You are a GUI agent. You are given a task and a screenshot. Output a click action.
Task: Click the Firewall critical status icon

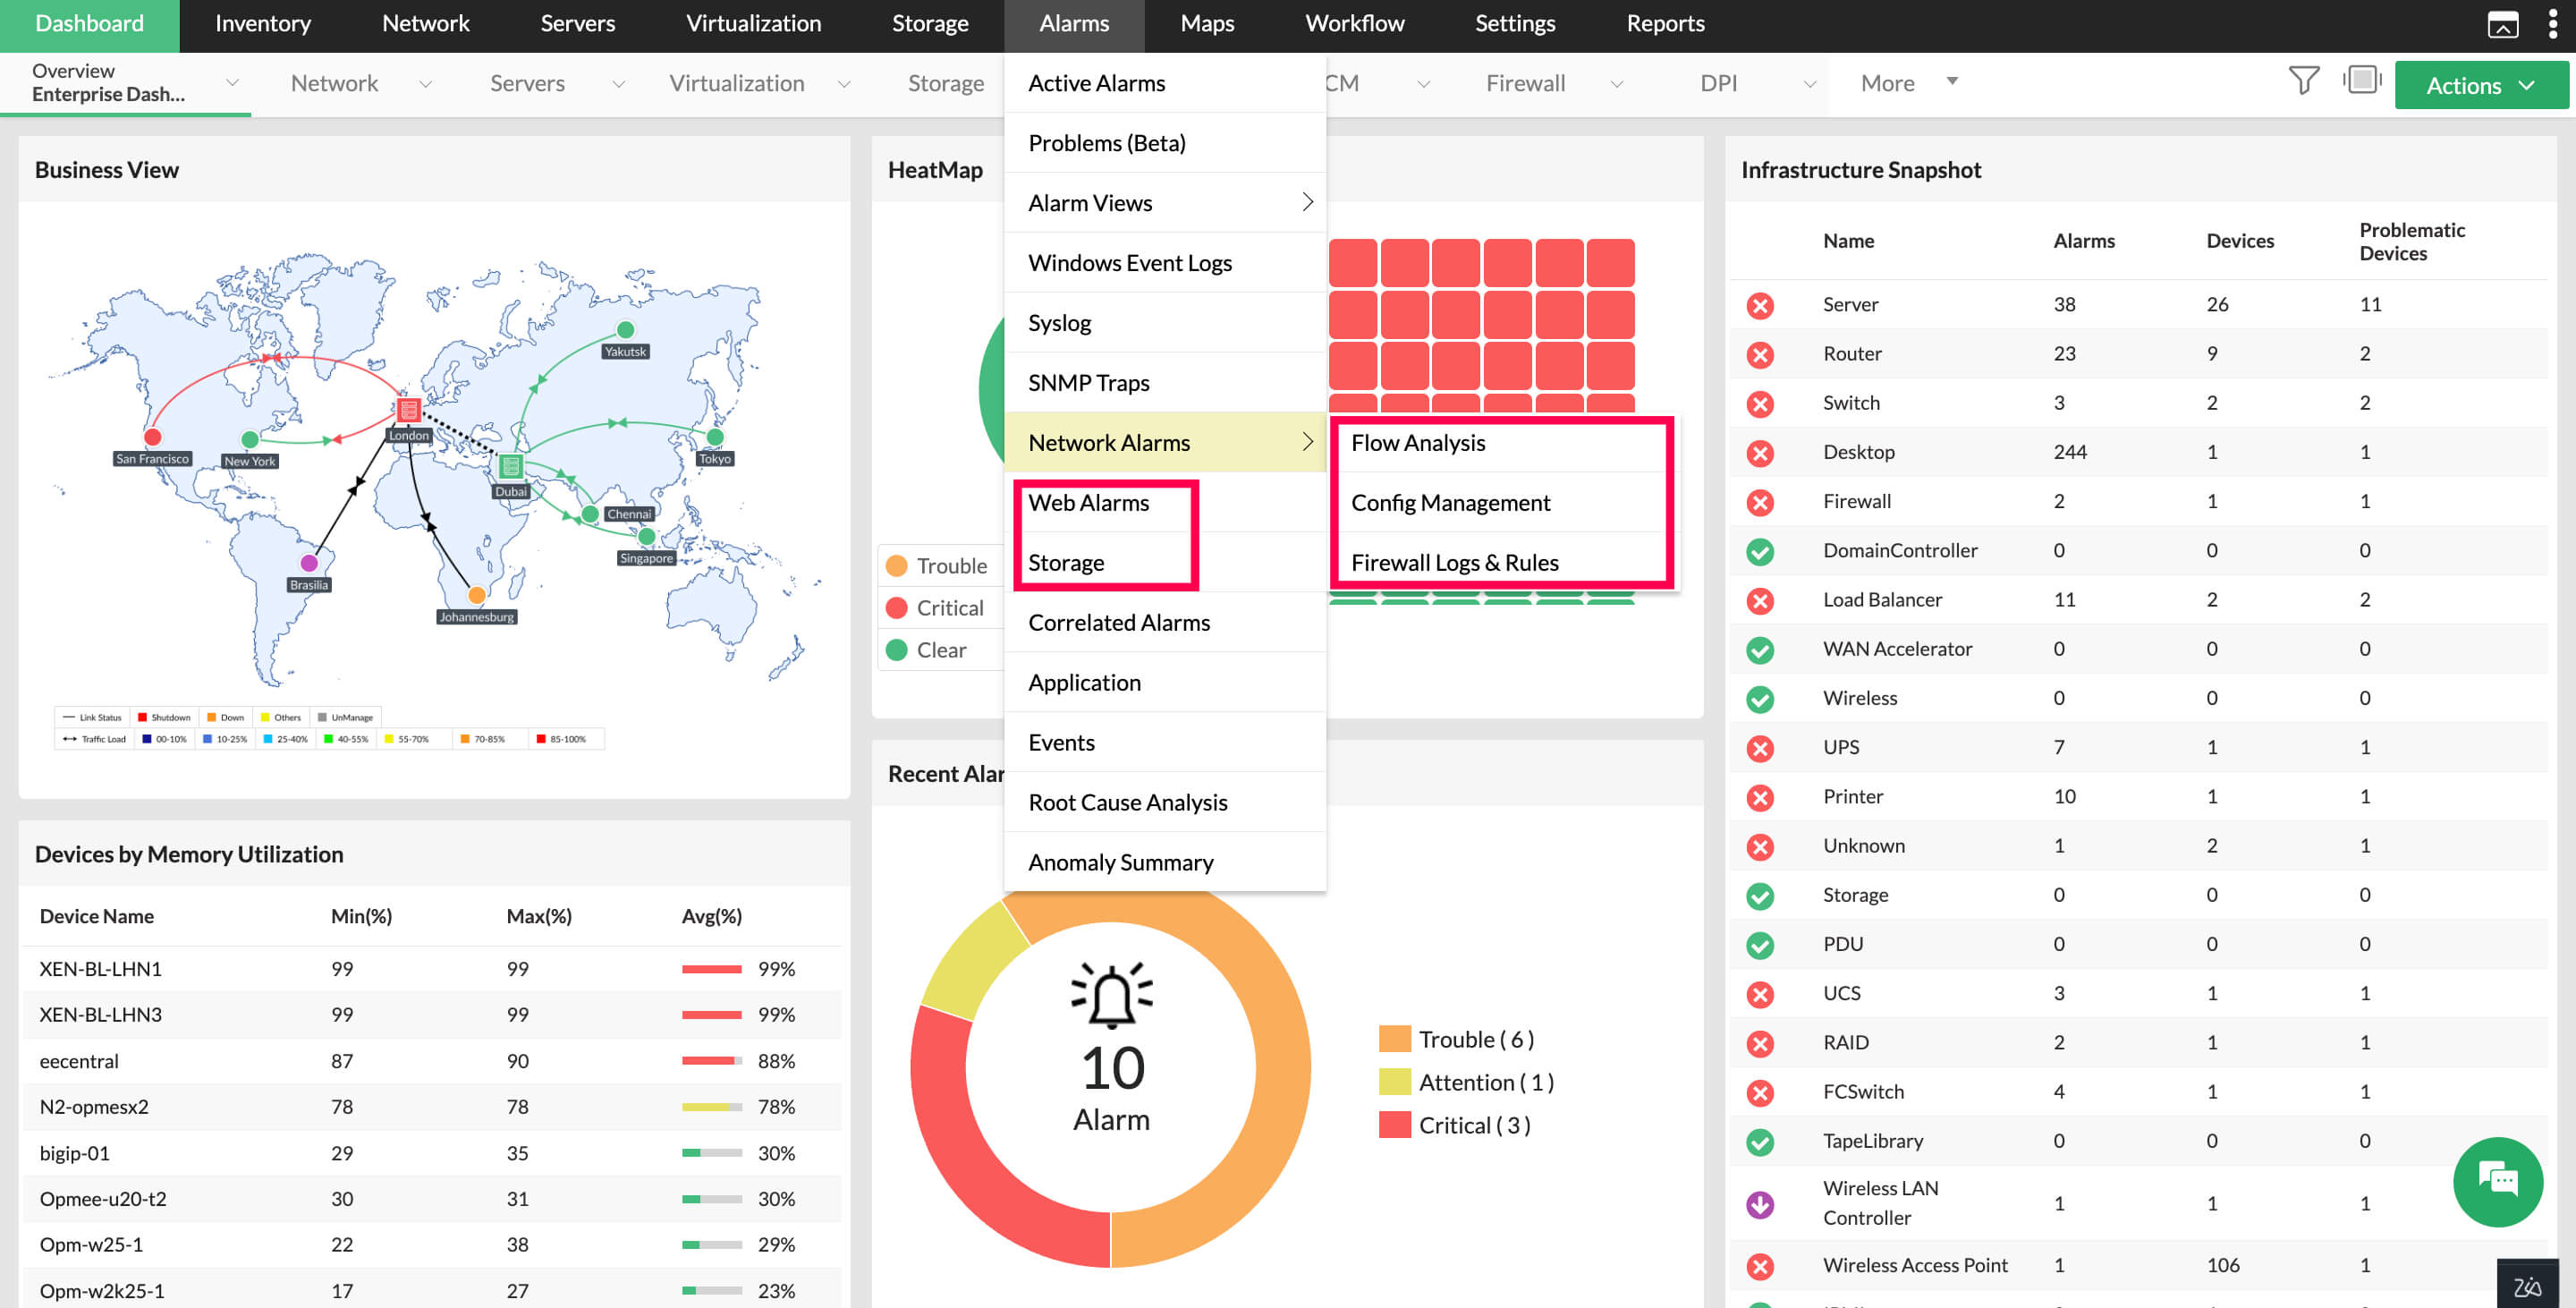(x=1760, y=502)
